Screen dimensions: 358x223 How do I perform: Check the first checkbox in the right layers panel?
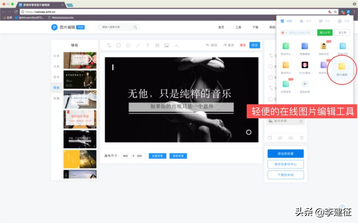[270, 77]
